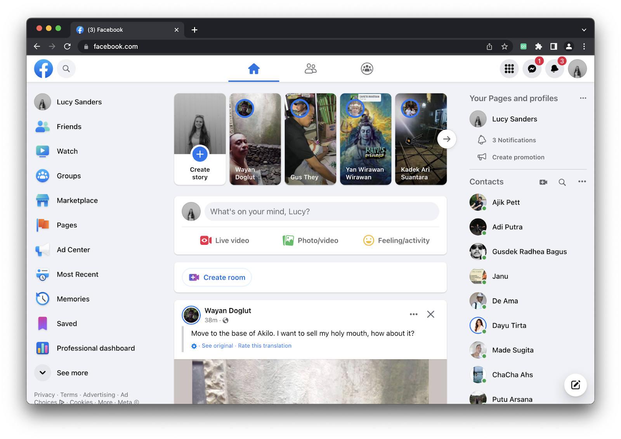This screenshot has height=439, width=621.
Task: Add Feeling/activity to post
Action: point(396,240)
